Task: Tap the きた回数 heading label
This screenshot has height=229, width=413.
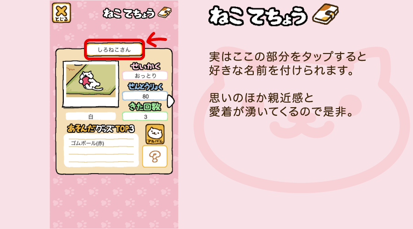Action: tap(145, 106)
